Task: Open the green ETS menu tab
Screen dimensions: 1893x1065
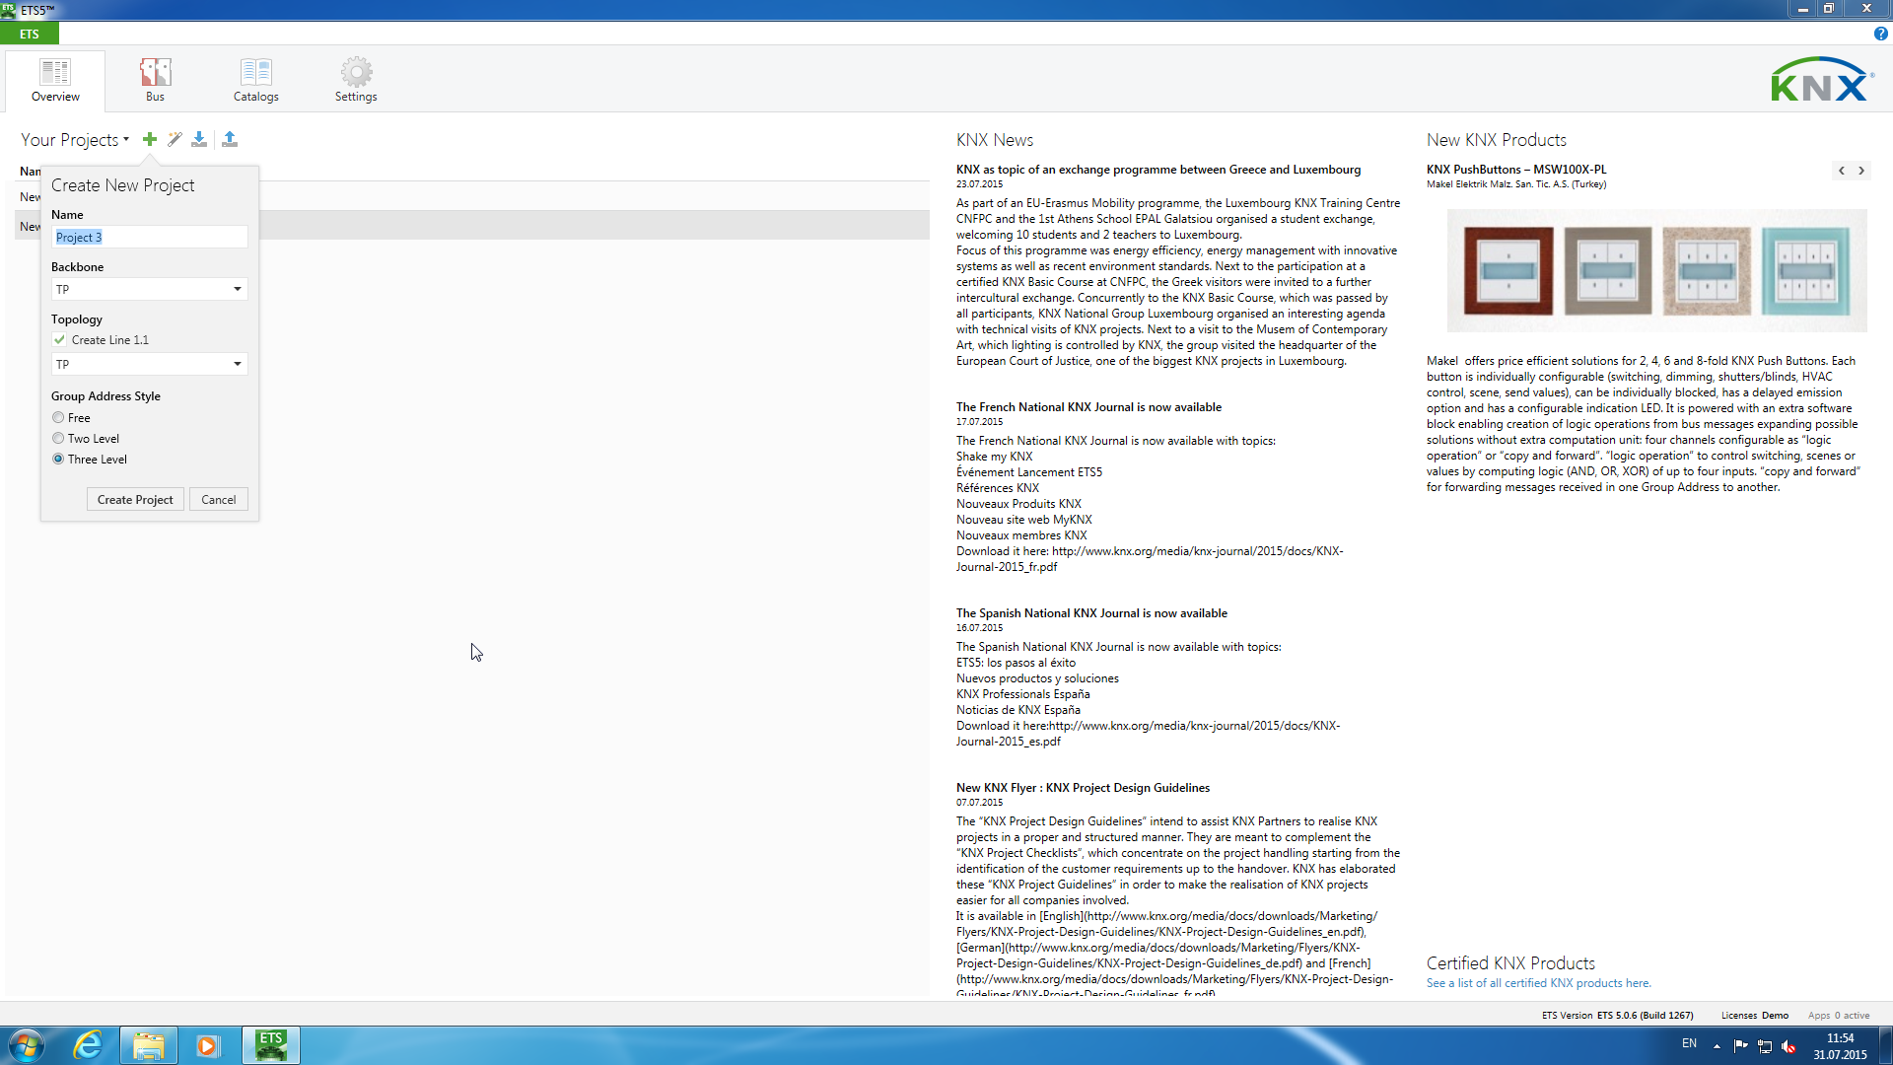Action: click(x=30, y=34)
